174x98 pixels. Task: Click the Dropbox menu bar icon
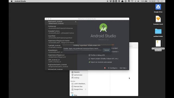[x=111, y=1]
